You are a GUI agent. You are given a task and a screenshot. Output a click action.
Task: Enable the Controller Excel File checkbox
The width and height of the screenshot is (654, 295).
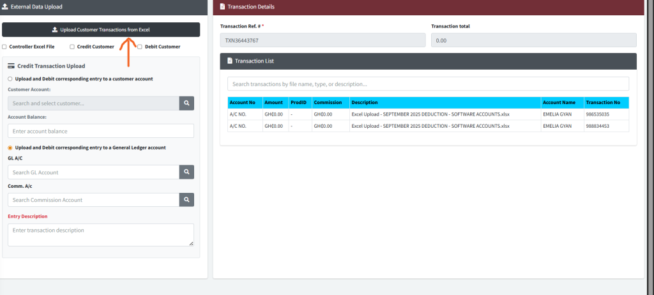pyautogui.click(x=4, y=47)
